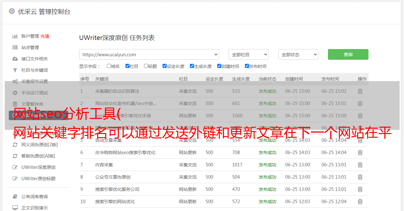Screen dimensions: 404x211
Task: Open 正文识别演示 in the sidebar
Action: (35, 208)
